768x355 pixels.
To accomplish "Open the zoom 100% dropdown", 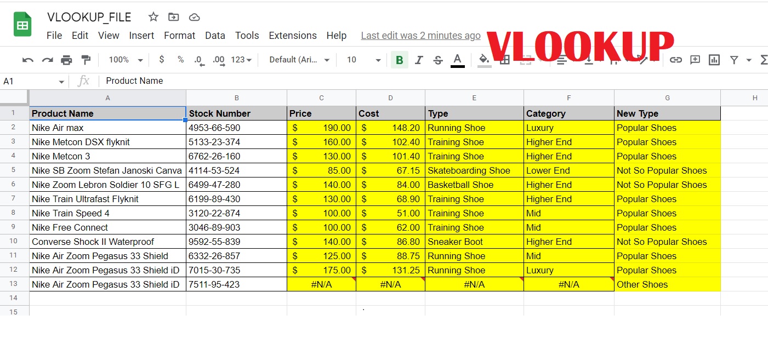I will tap(126, 60).
